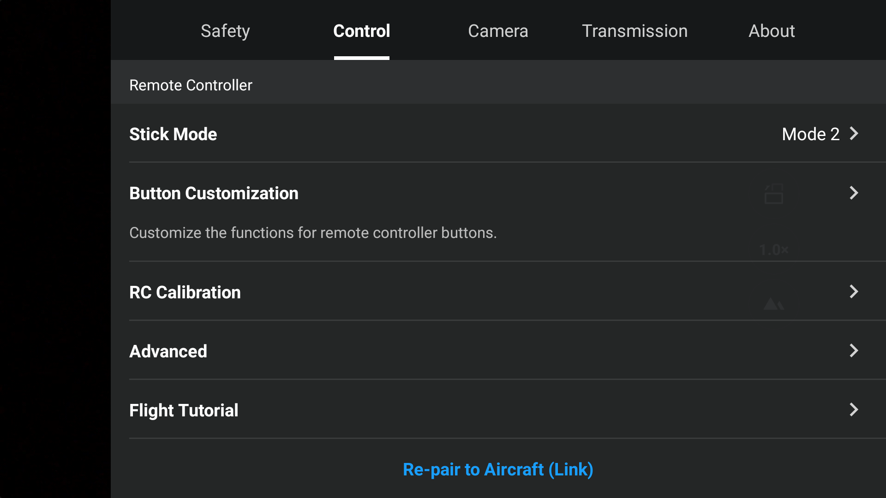
Task: Click the Stick Mode chevron arrow
Action: click(x=854, y=134)
